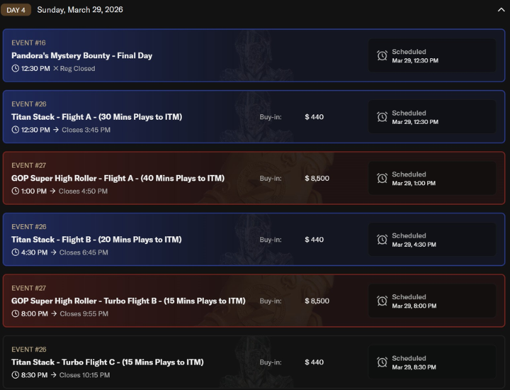This screenshot has height=390, width=510.
Task: Click the clock icon beside 1:00 PM start time
Action: [16, 191]
